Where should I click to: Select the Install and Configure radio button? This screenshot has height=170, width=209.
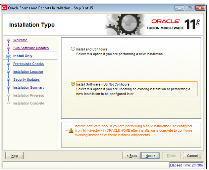(73, 49)
